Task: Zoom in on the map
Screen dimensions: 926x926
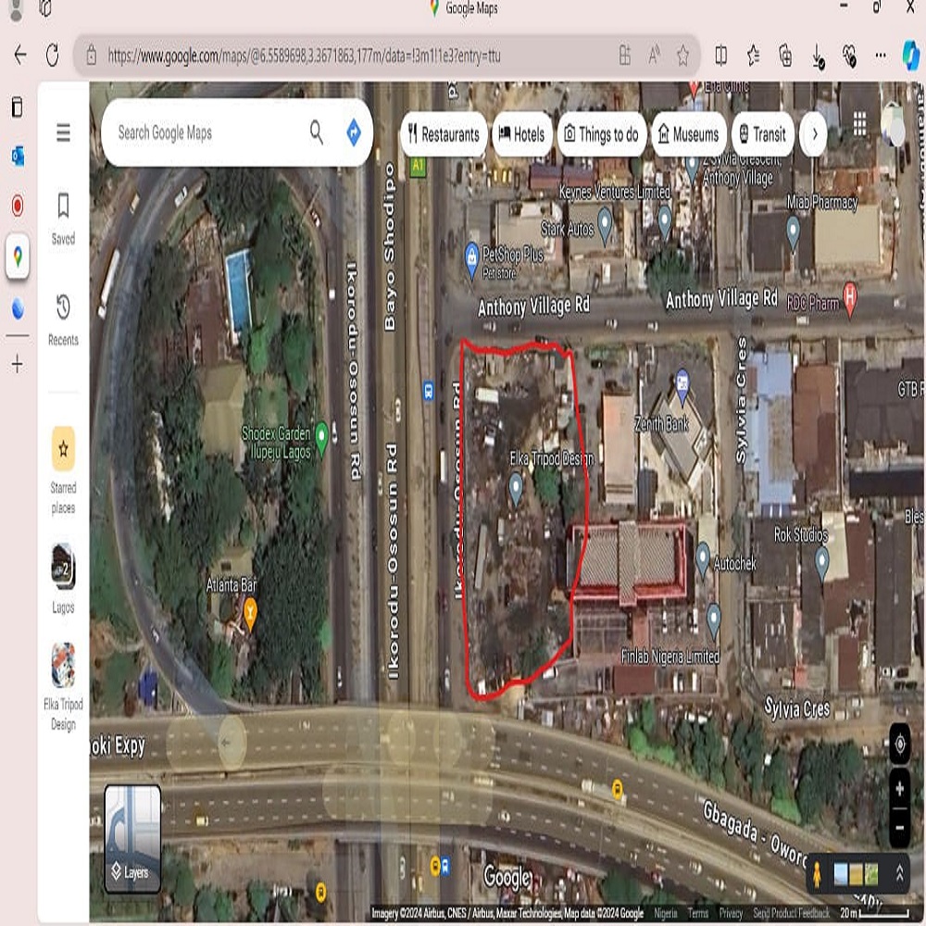Action: pos(900,788)
